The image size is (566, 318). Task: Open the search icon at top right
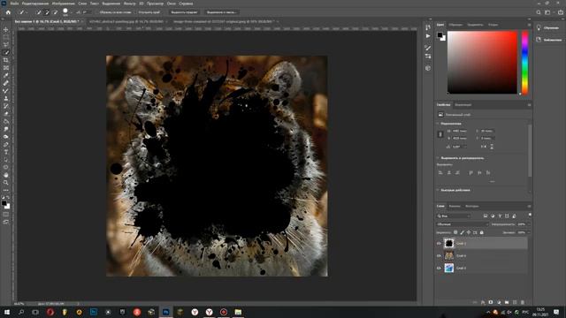[x=539, y=12]
